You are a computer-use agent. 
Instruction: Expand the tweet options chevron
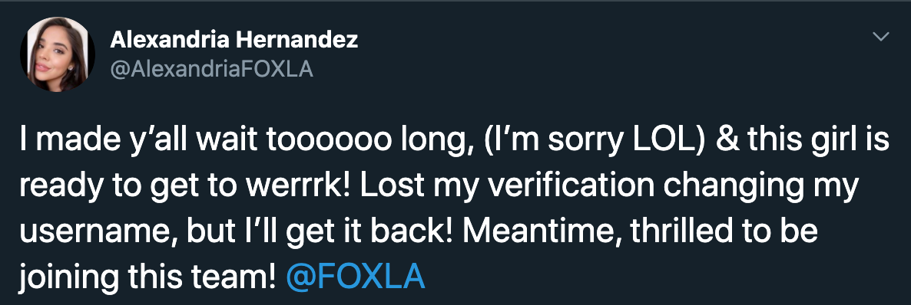[881, 37]
